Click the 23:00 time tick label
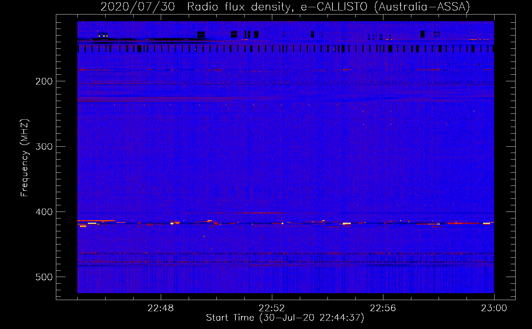This screenshot has height=329, width=532. click(494, 308)
